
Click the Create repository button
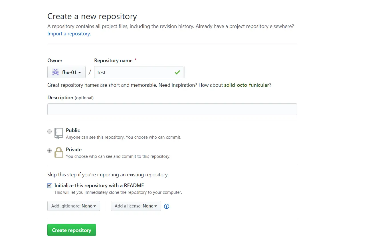(x=72, y=230)
